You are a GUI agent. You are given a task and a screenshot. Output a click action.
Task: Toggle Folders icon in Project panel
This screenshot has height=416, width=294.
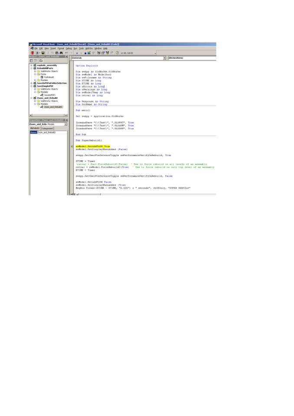point(41,61)
